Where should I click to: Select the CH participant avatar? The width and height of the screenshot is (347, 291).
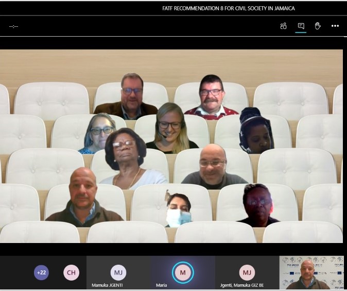click(72, 272)
